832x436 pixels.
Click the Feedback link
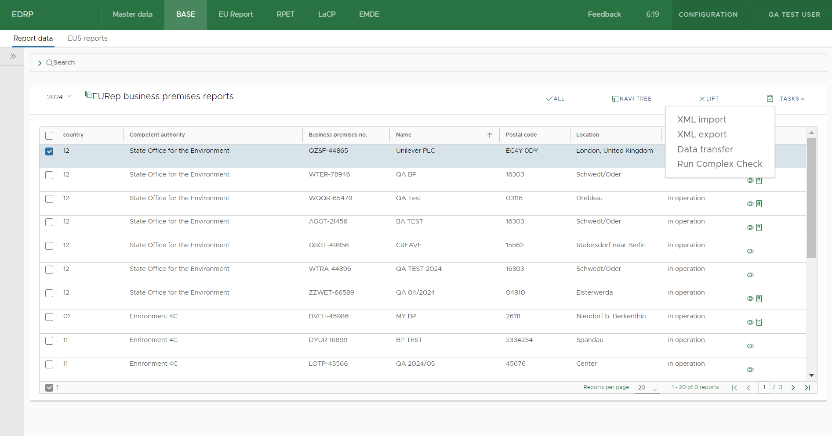coord(604,14)
